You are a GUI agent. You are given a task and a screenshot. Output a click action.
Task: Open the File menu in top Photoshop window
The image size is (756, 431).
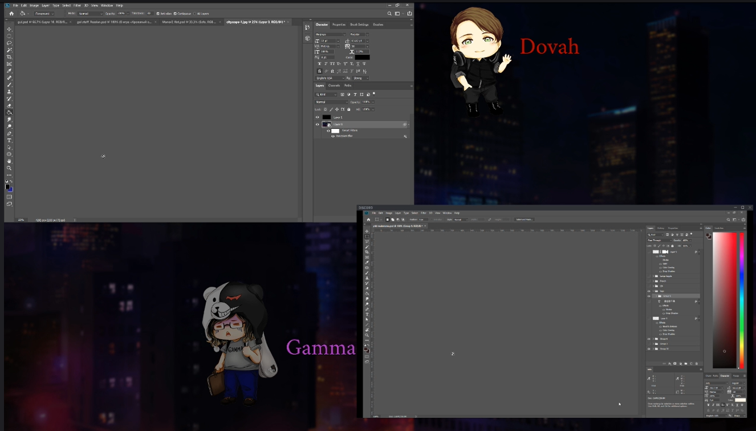[15, 6]
